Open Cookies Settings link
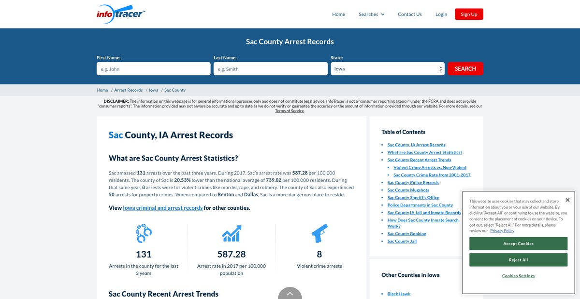The height and width of the screenshot is (299, 580). click(518, 276)
